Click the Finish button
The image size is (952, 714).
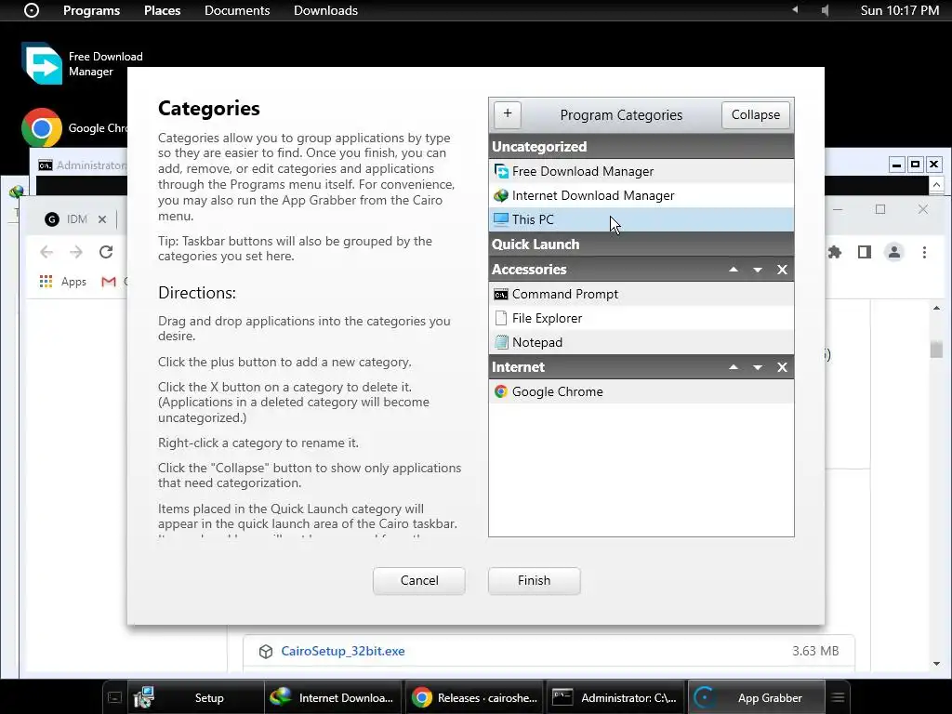coord(535,580)
